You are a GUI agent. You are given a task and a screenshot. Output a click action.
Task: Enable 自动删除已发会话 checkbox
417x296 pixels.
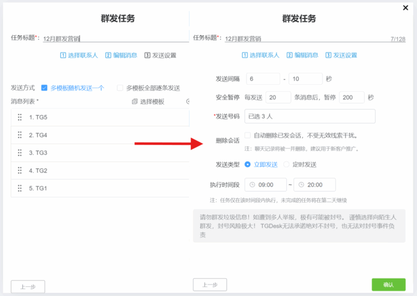(x=248, y=135)
